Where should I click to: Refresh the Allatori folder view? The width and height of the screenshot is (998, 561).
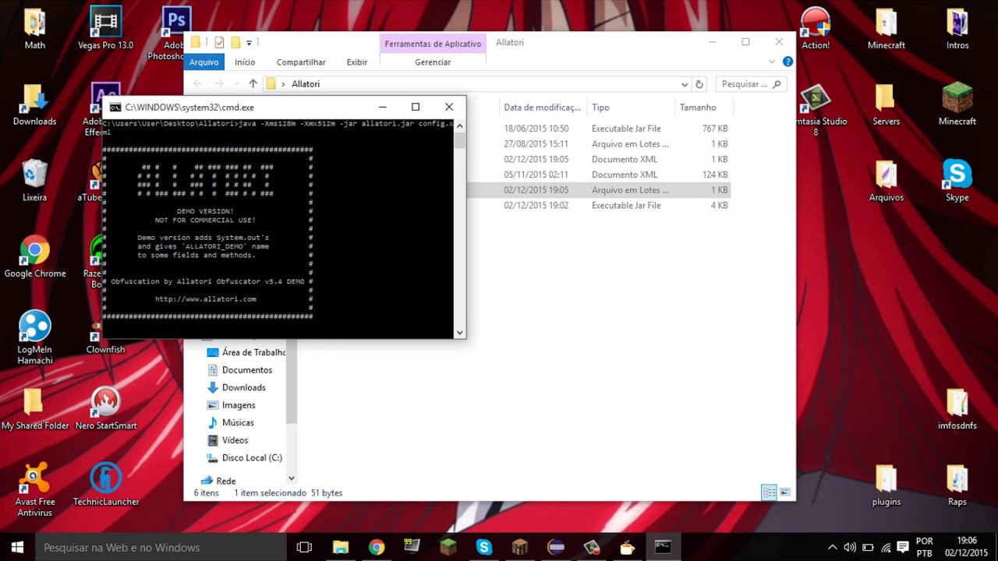(699, 84)
